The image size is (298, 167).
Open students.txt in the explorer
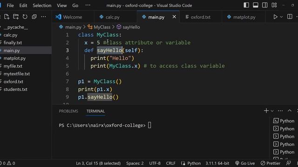pyautogui.click(x=26, y=90)
